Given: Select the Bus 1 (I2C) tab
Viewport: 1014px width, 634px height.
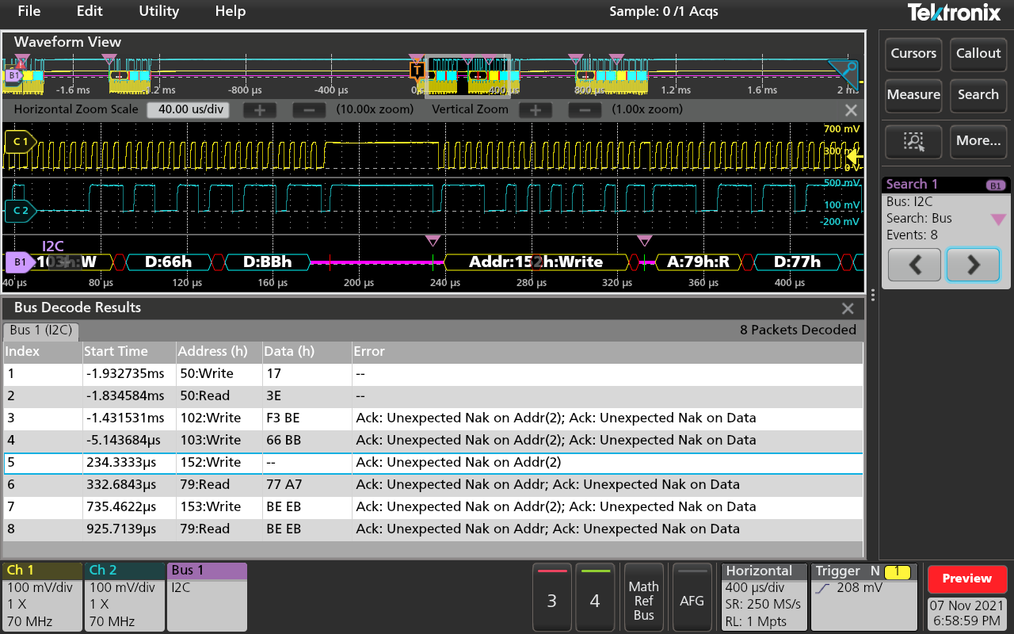Looking at the screenshot, I should click(41, 330).
